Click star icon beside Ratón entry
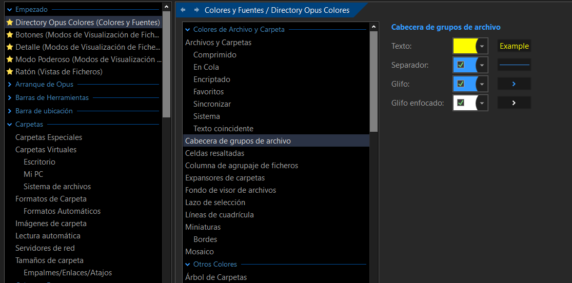Image resolution: width=572 pixels, height=283 pixels. tap(10, 72)
